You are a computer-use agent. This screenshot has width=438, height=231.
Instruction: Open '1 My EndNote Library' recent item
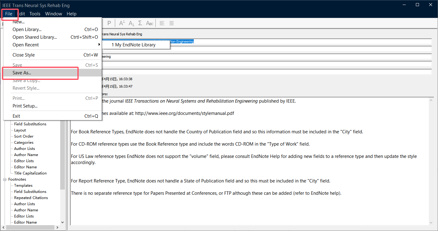(135, 45)
